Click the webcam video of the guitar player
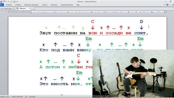 (133, 74)
